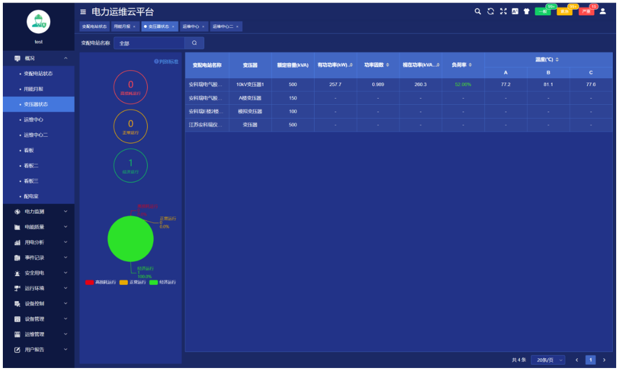Open the 判别标准 link
This screenshot has width=623, height=372.
(166, 62)
